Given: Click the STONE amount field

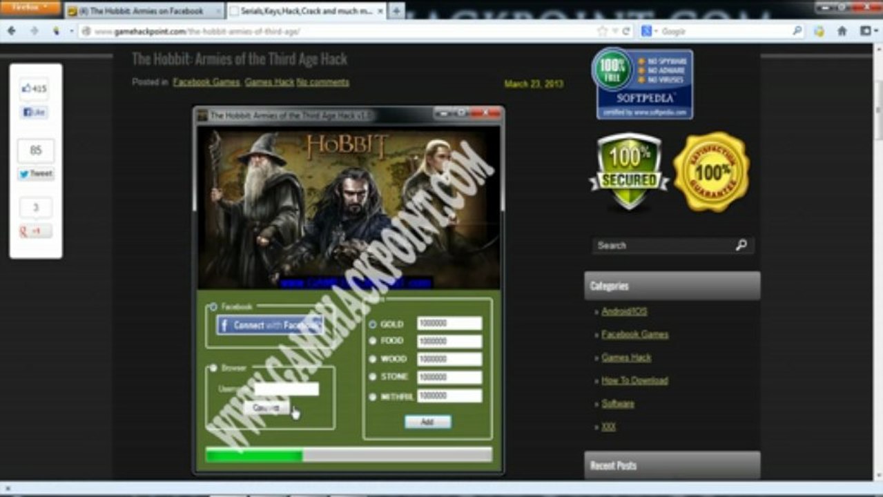Looking at the screenshot, I should (x=449, y=377).
